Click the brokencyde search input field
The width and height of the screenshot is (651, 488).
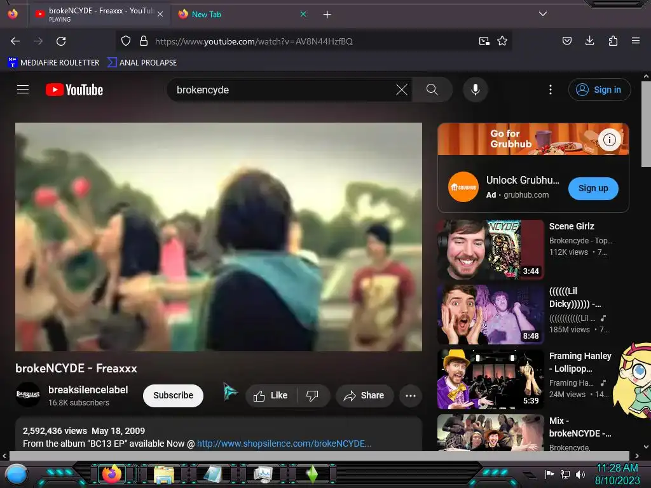click(282, 90)
